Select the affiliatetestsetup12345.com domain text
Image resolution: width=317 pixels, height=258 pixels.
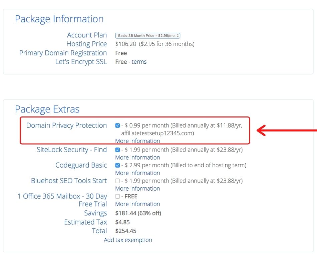click(x=157, y=133)
